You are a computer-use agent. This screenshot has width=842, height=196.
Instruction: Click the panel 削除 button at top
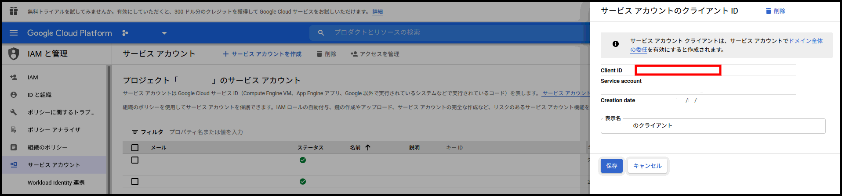coord(776,11)
